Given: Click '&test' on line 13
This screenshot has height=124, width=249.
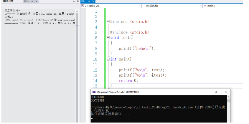Looking at the screenshot, I should tap(157, 75).
